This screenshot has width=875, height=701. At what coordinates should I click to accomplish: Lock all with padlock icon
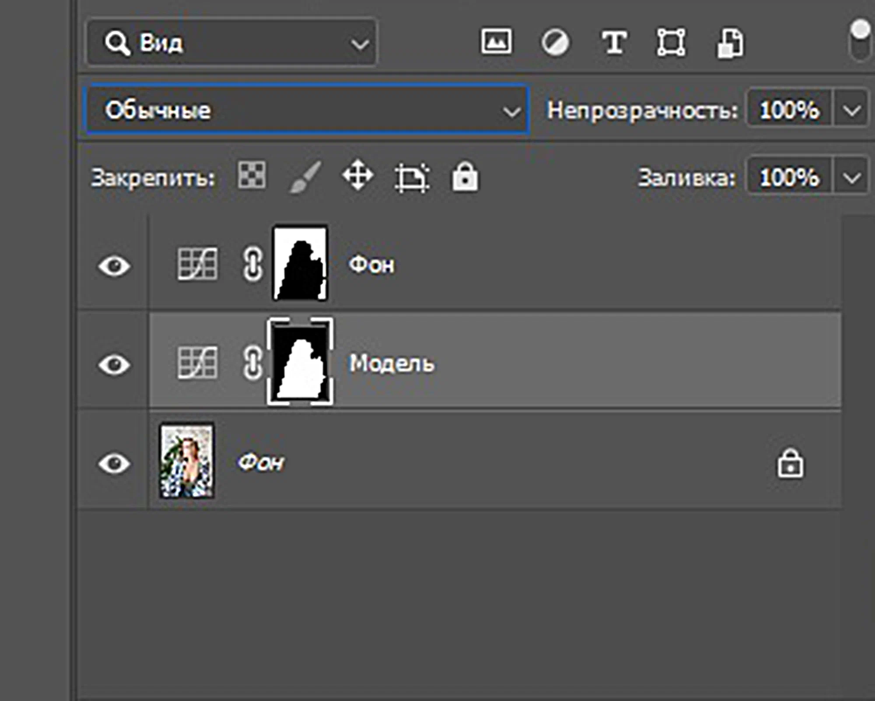click(465, 177)
